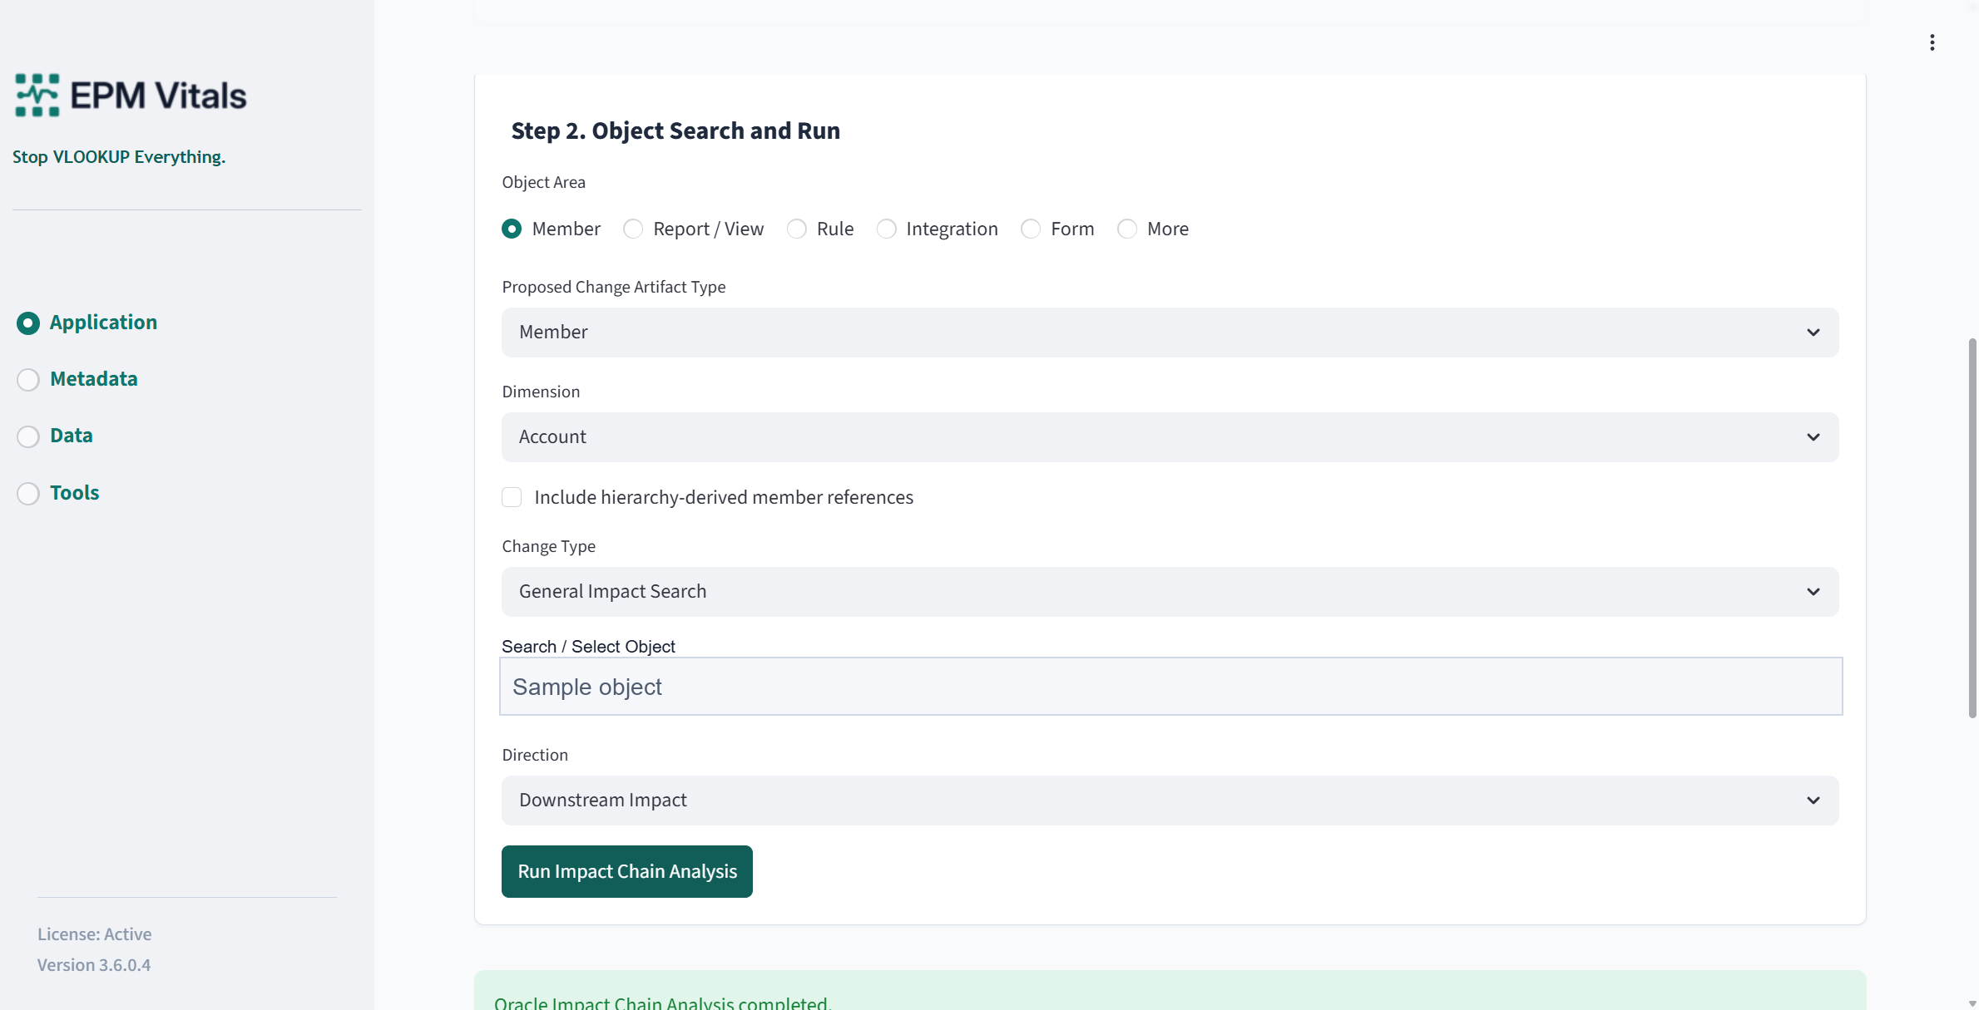Open the three-dot options menu
This screenshot has height=1010, width=1979.
(x=1932, y=42)
